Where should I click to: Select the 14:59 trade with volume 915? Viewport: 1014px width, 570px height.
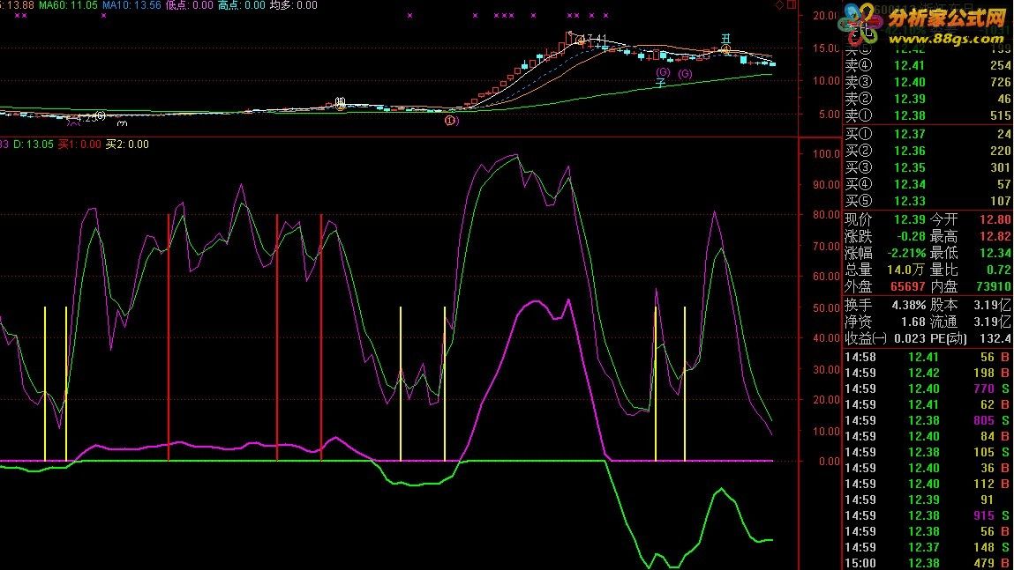pos(928,515)
